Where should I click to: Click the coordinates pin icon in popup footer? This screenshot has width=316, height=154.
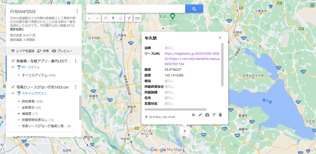(x=146, y=117)
